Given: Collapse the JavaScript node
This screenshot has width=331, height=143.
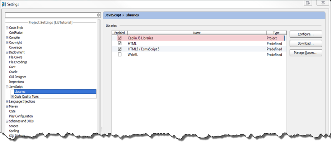Looking at the screenshot, I should pyautogui.click(x=7, y=87).
